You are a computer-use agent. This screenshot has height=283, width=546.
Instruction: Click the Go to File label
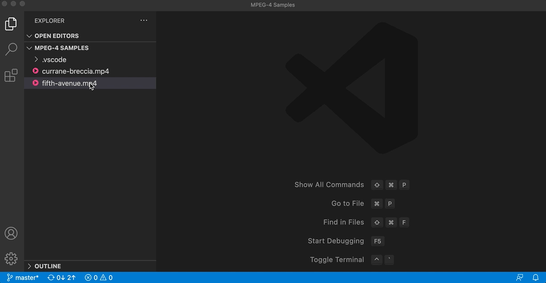[x=347, y=204]
